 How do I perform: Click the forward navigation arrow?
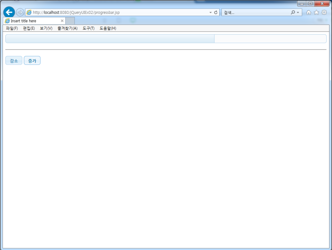tap(20, 12)
